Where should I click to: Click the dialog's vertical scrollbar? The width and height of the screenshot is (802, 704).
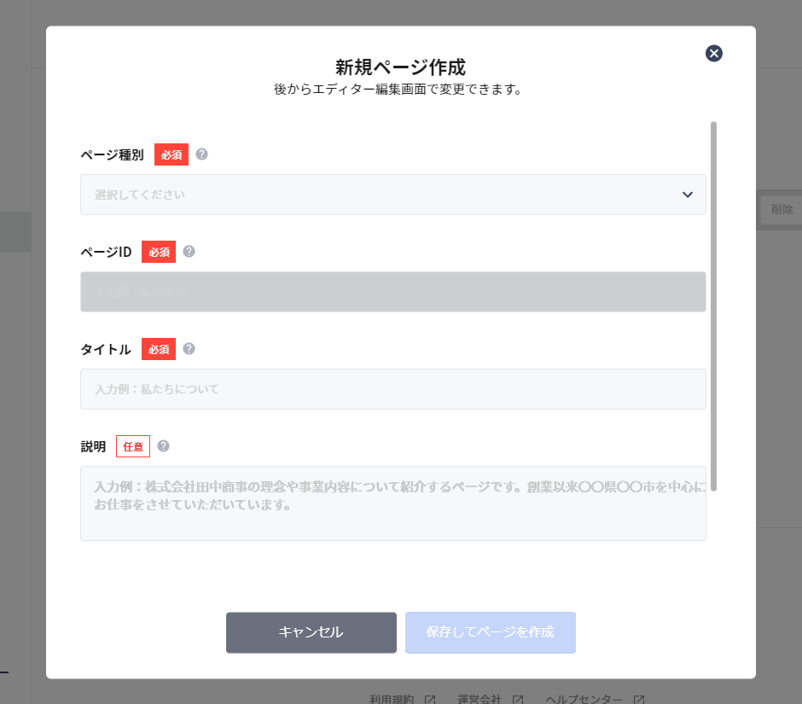713,306
